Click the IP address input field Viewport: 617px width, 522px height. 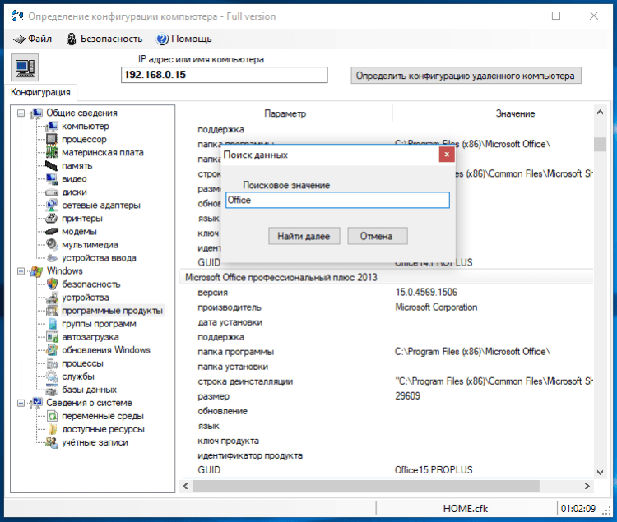[x=224, y=75]
